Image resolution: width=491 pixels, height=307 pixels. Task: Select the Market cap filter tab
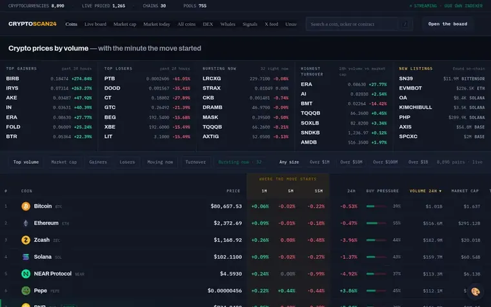pyautogui.click(x=64, y=162)
